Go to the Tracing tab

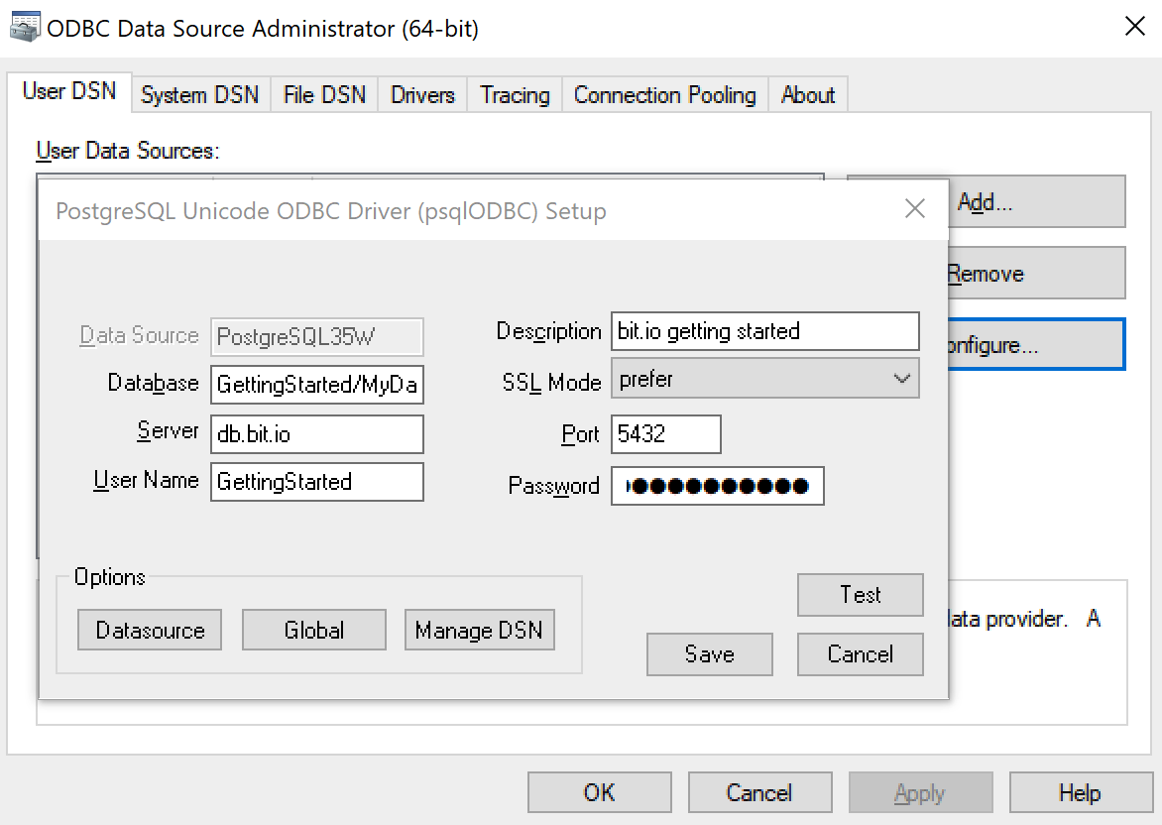point(515,95)
